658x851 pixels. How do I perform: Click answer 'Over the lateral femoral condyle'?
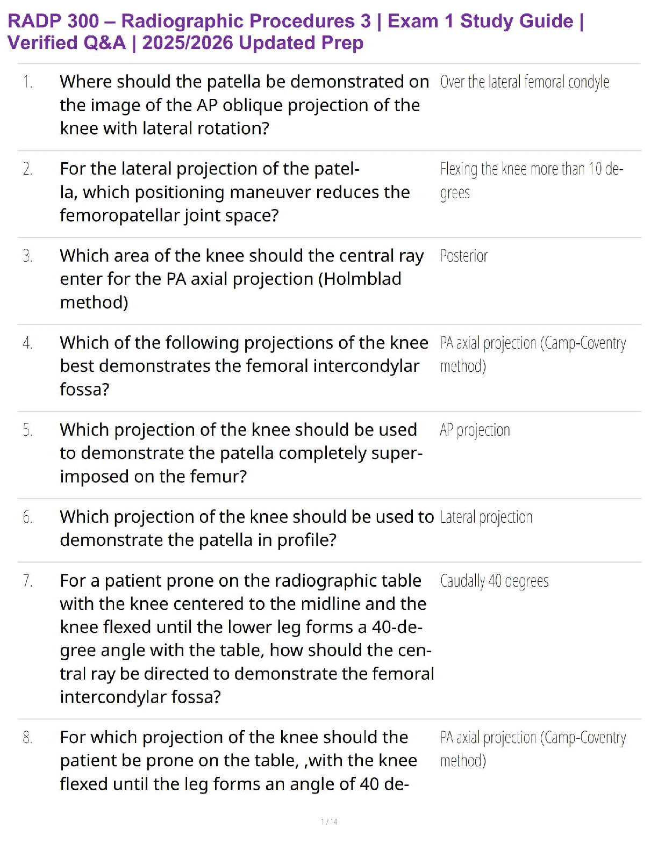524,82
